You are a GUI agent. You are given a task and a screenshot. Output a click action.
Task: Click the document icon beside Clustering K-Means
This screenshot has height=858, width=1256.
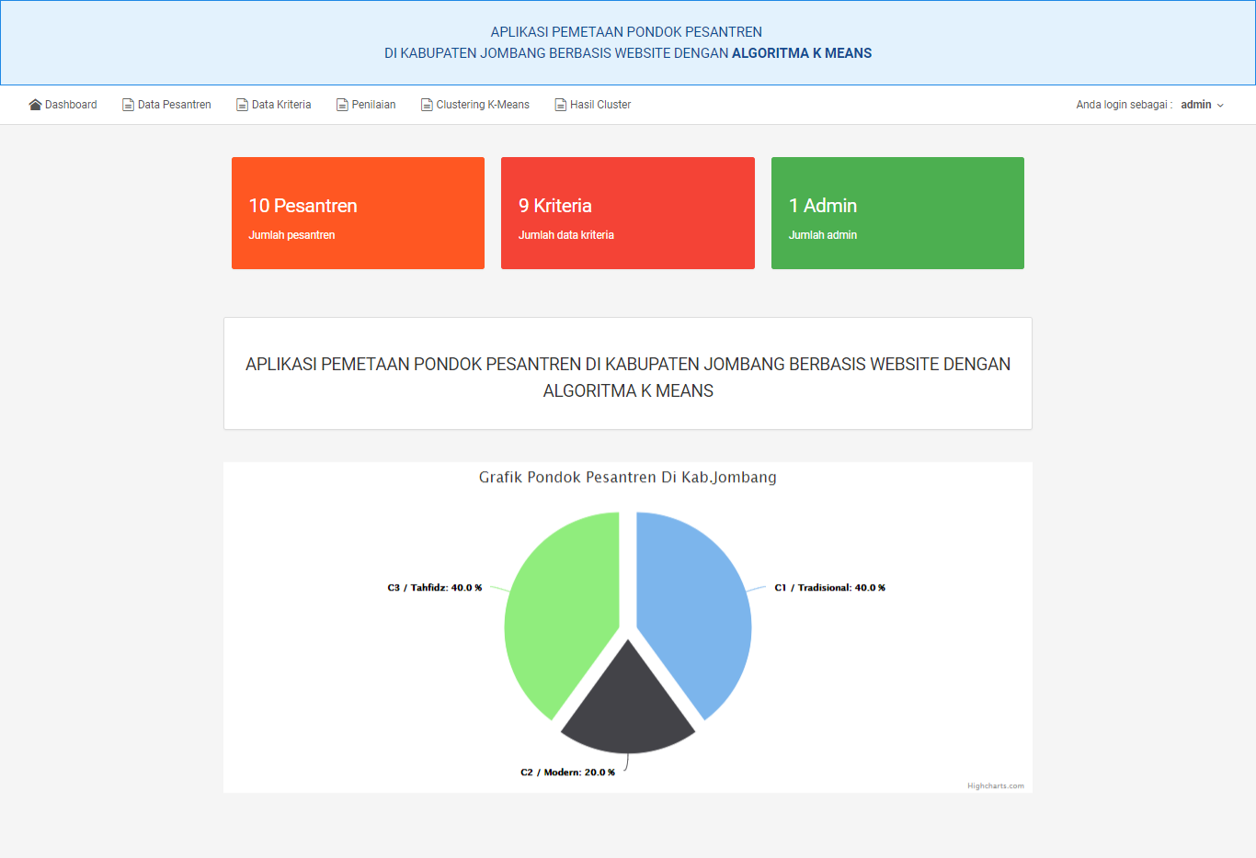[427, 105]
